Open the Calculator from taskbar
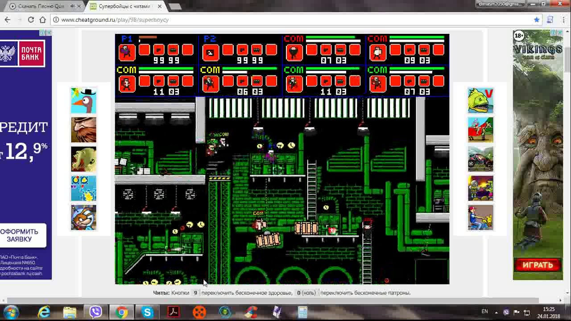This screenshot has width=571, height=321. pos(302,312)
